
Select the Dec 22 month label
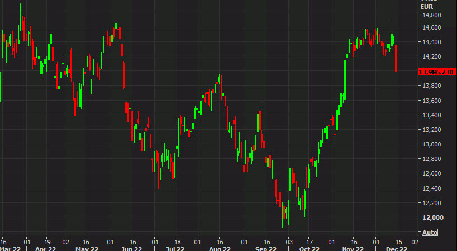tap(397, 249)
